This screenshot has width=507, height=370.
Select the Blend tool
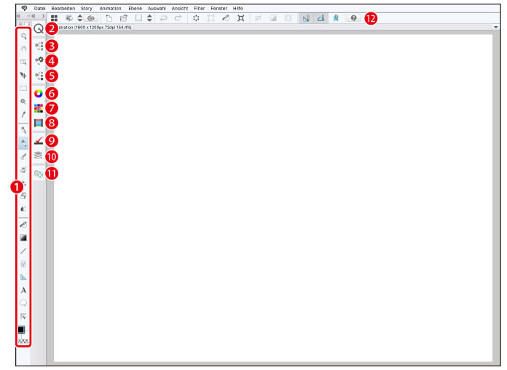(23, 209)
